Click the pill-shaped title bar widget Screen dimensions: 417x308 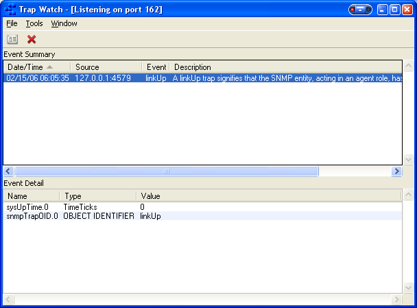point(360,10)
